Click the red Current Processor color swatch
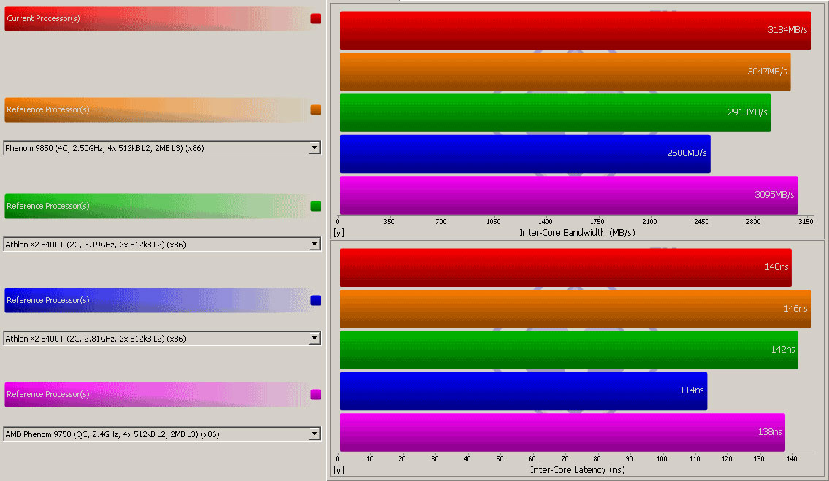This screenshot has height=481, width=829. coord(316,18)
